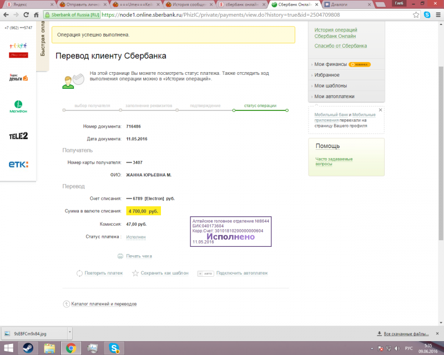444x355 pixels.
Task: Click the circular arrow icon beside Каталог платежей
Action: (66, 304)
